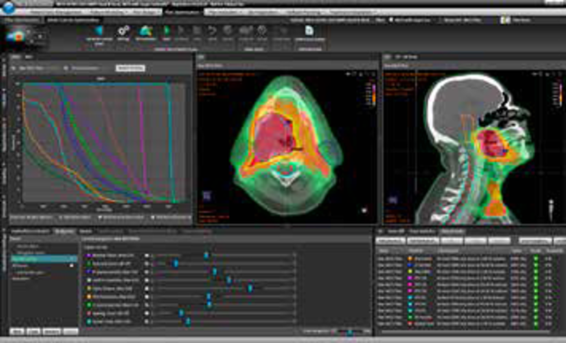566x343 pixels.
Task: Click the first button above the clinical goals table
Action: click(391, 241)
